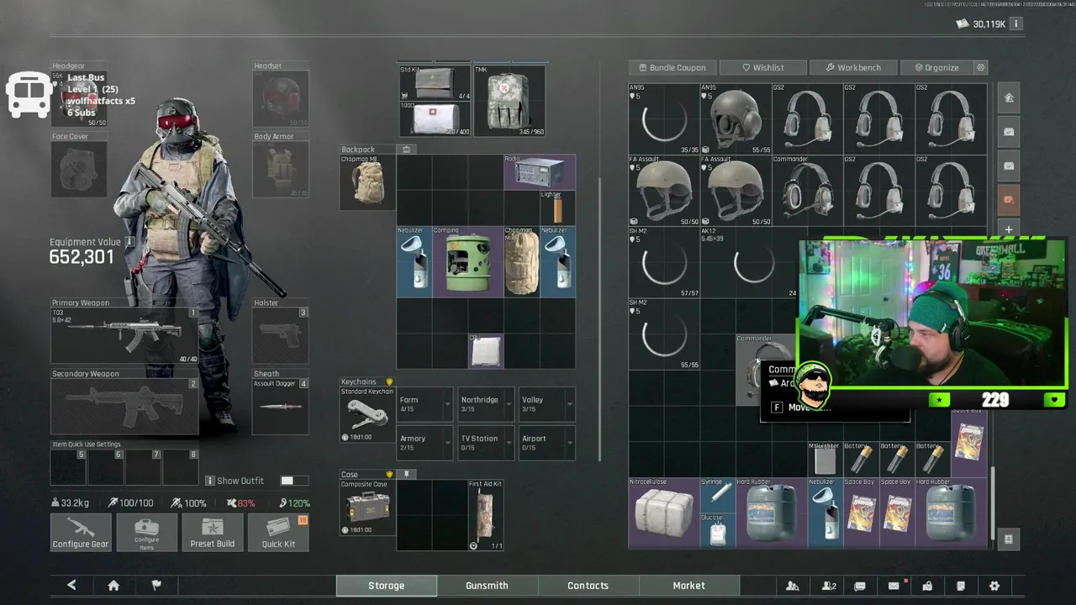Image resolution: width=1076 pixels, height=605 pixels.
Task: Open the settings gear in bottom bar
Action: [994, 586]
